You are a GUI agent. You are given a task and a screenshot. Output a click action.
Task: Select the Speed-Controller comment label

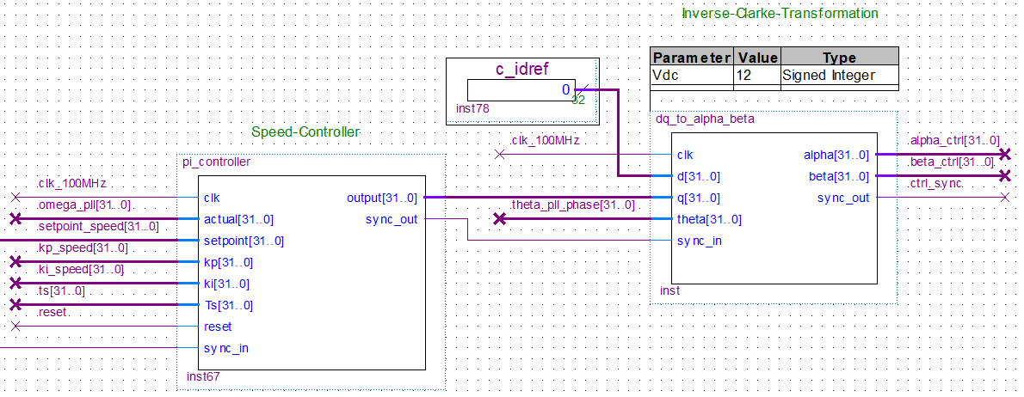pyautogui.click(x=305, y=131)
